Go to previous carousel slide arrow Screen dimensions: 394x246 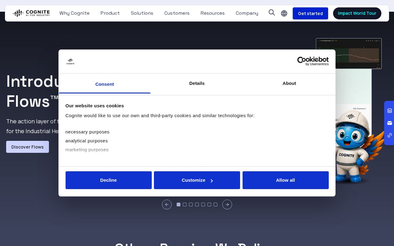coord(167,204)
